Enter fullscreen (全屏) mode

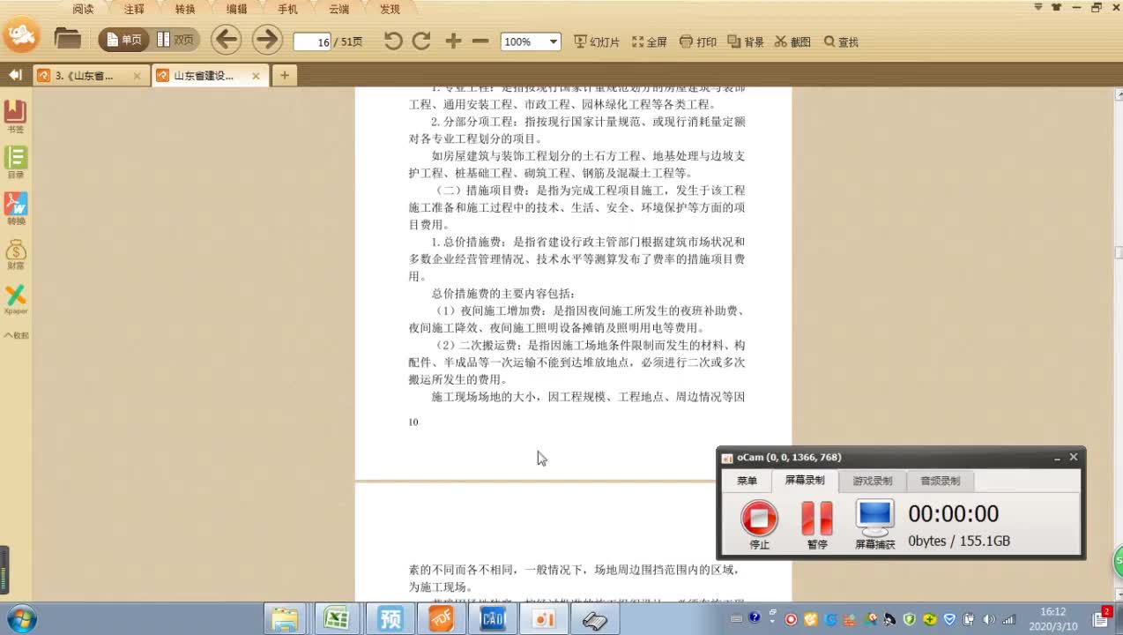(x=650, y=41)
